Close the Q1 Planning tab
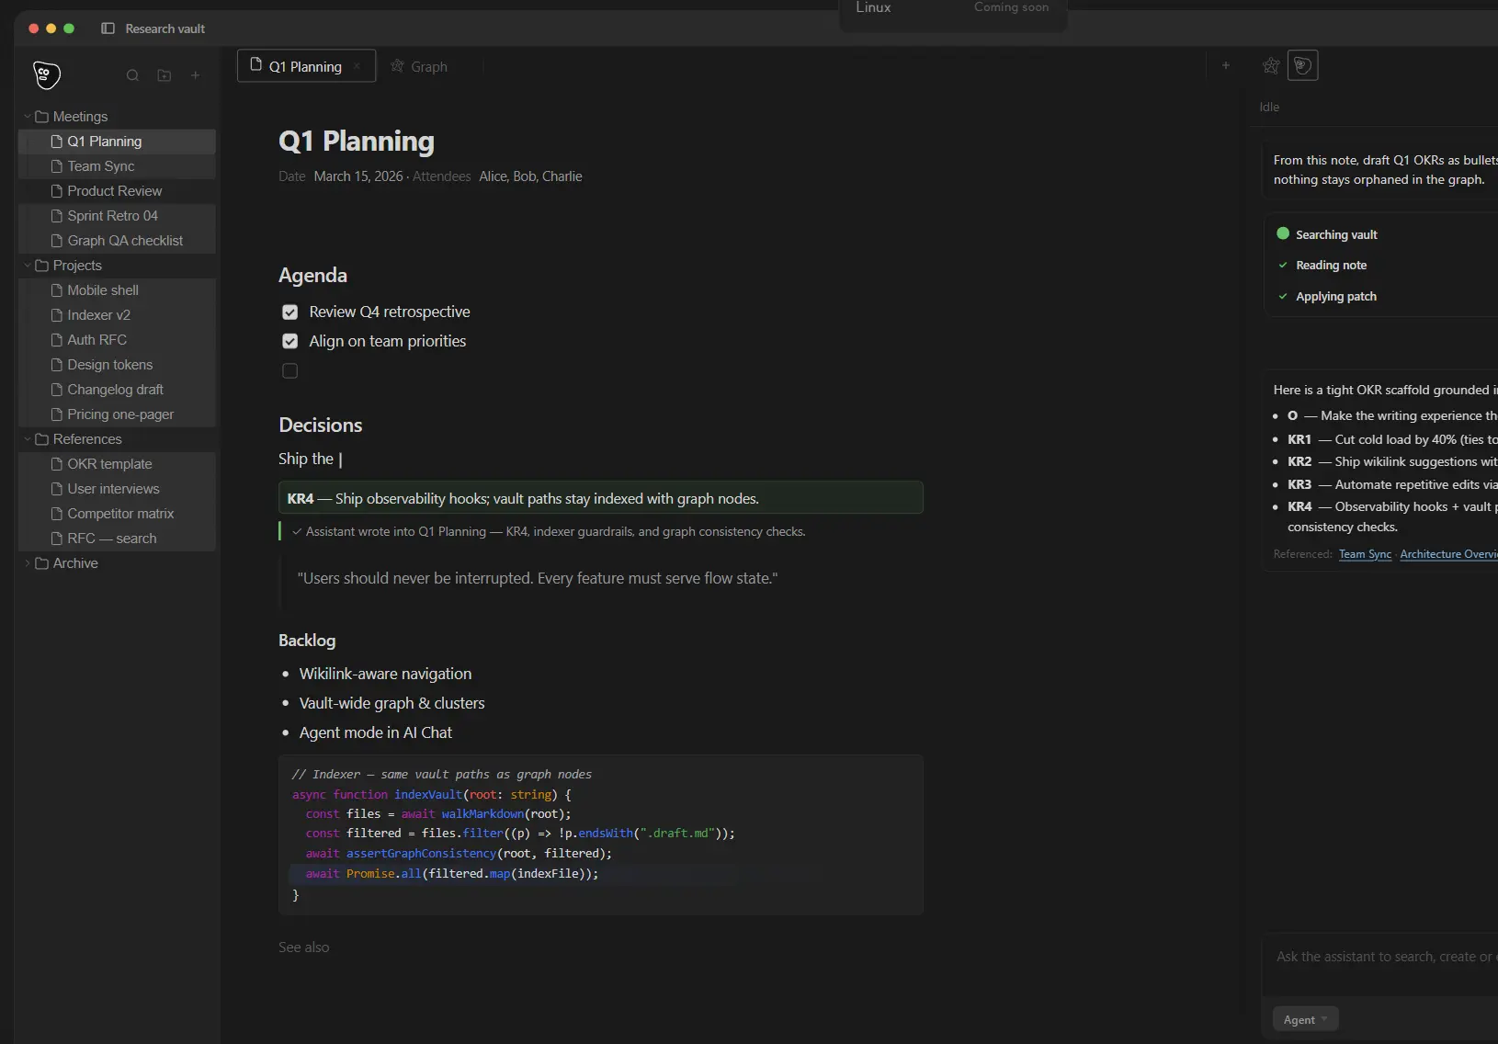 (357, 66)
